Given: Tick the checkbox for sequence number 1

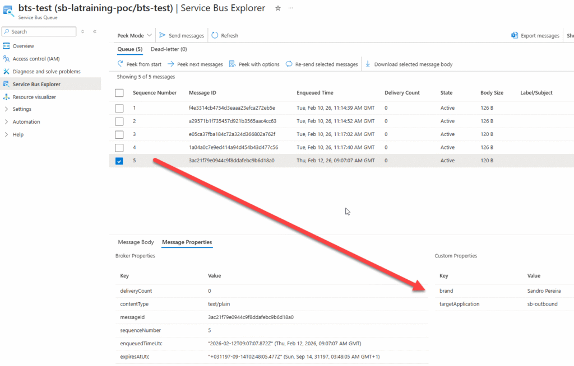Looking at the screenshot, I should (119, 108).
